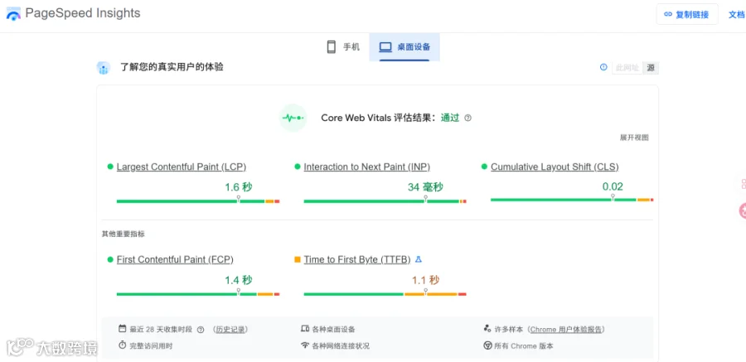Viewport: 746px width, 362px height.
Task: Click help icon after 最近 28 天收集时段
Action: point(201,330)
